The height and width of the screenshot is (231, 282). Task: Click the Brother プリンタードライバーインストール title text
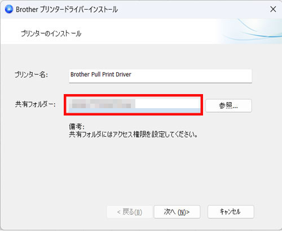click(x=67, y=10)
